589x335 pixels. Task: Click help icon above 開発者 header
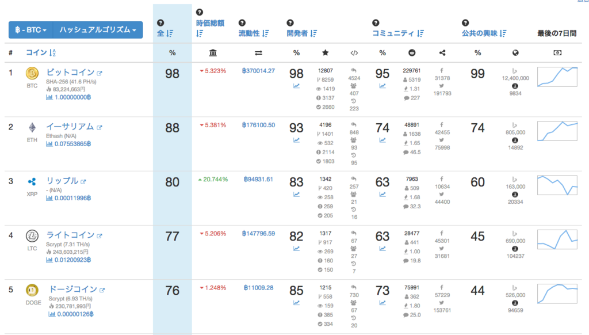(x=290, y=23)
